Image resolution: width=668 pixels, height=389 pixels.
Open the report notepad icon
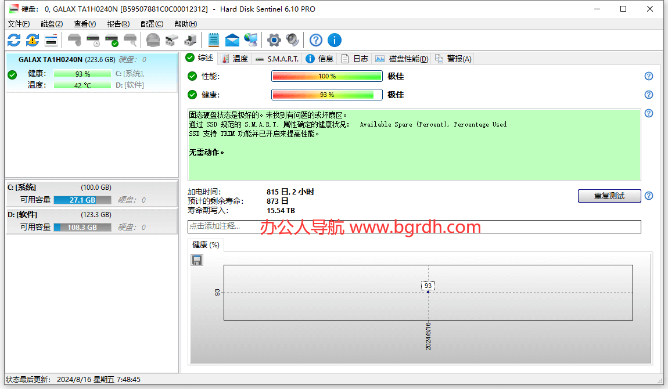click(x=213, y=40)
